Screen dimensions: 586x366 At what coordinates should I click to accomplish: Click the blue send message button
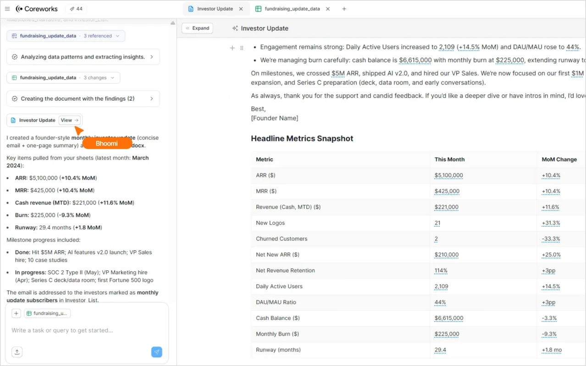click(x=156, y=352)
